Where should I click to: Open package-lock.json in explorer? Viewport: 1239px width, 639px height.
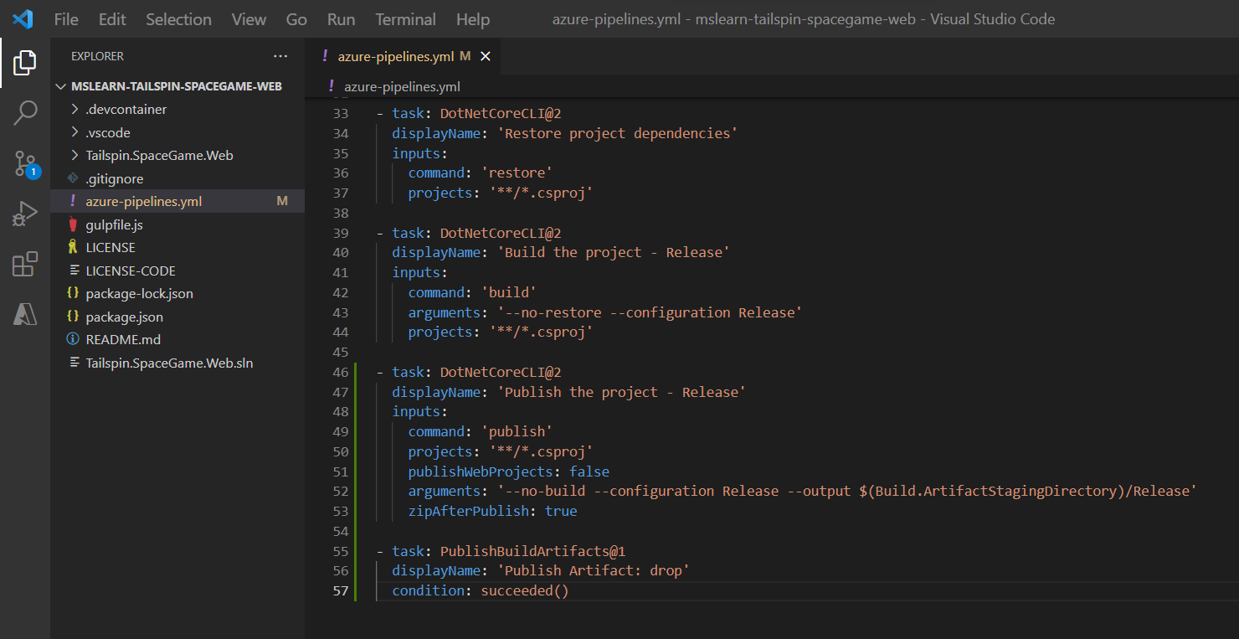pos(139,294)
